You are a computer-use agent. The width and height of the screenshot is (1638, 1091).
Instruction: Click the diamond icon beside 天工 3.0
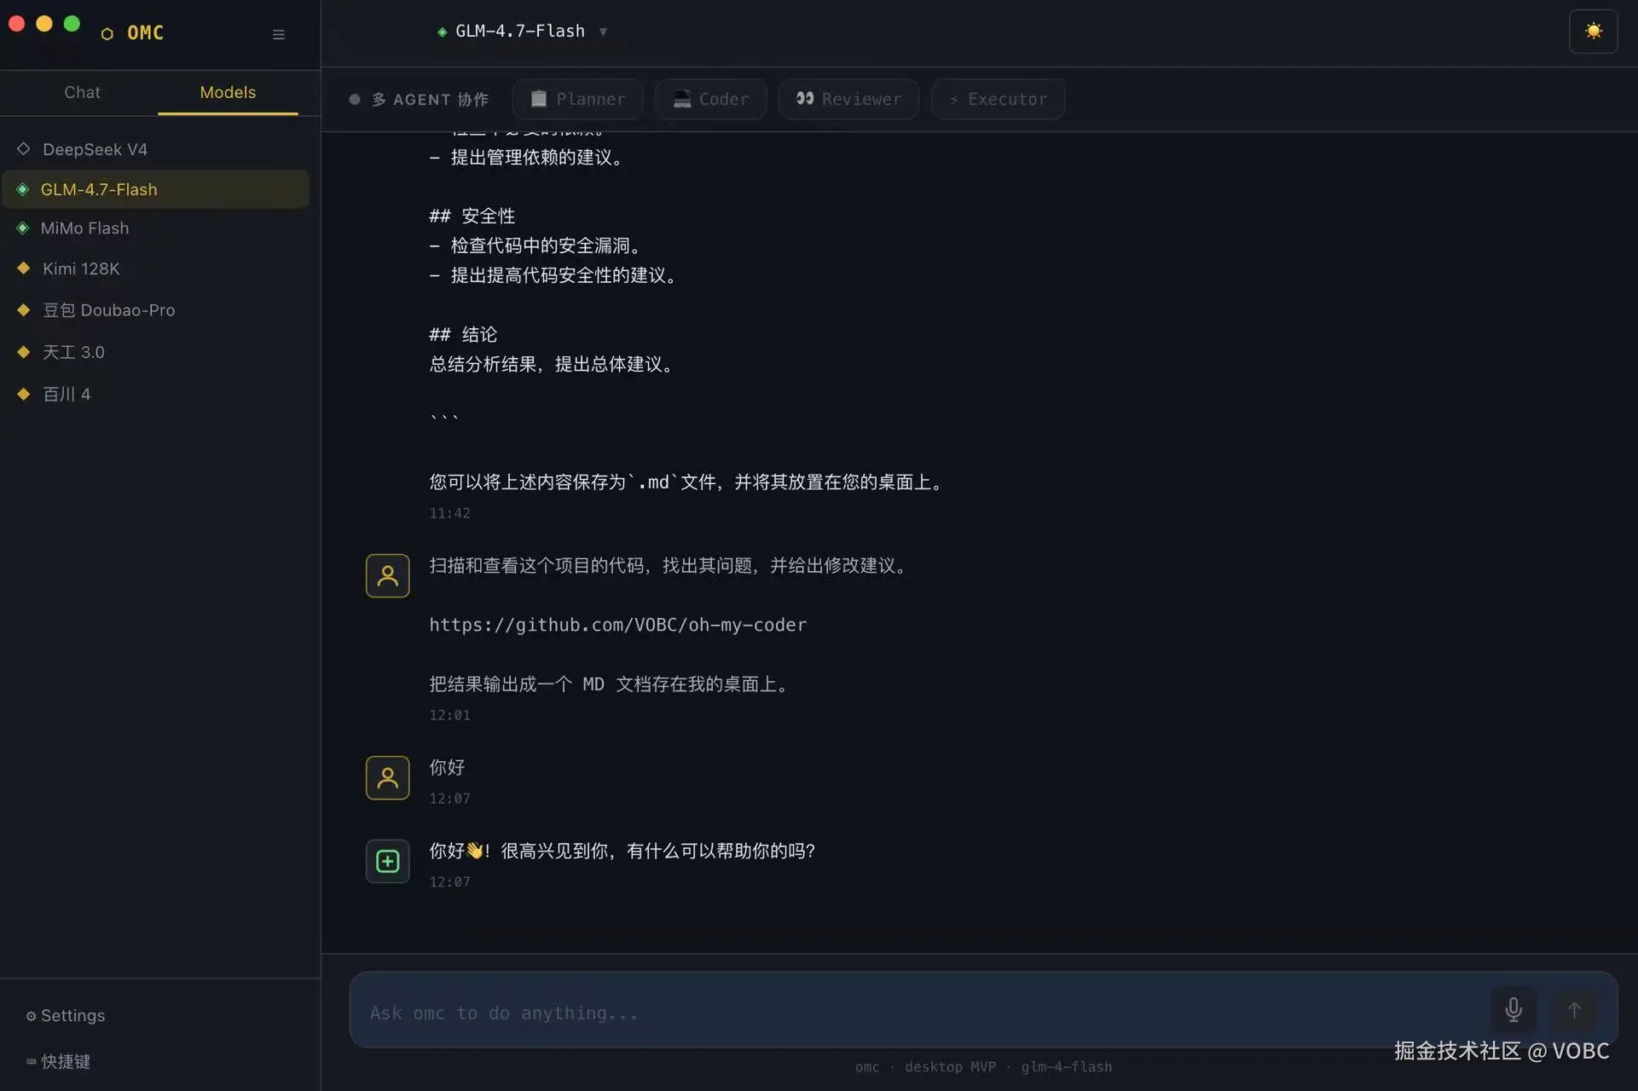[x=24, y=352]
